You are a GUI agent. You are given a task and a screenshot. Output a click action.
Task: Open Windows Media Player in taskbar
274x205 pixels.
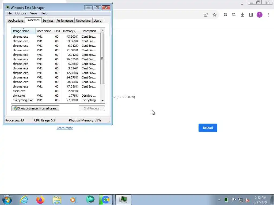[x=73, y=200]
